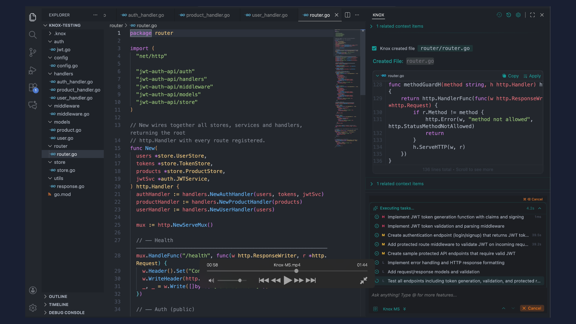This screenshot has height=324, width=576.
Task: Open the editor more actions menu
Action: [357, 15]
